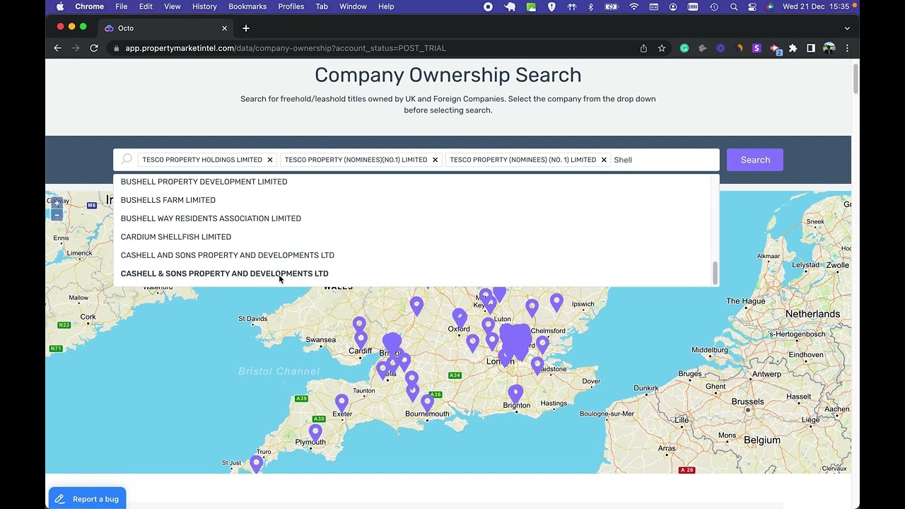Viewport: 905px width, 509px height.
Task: Click the map pin at Plymouth
Action: [315, 432]
